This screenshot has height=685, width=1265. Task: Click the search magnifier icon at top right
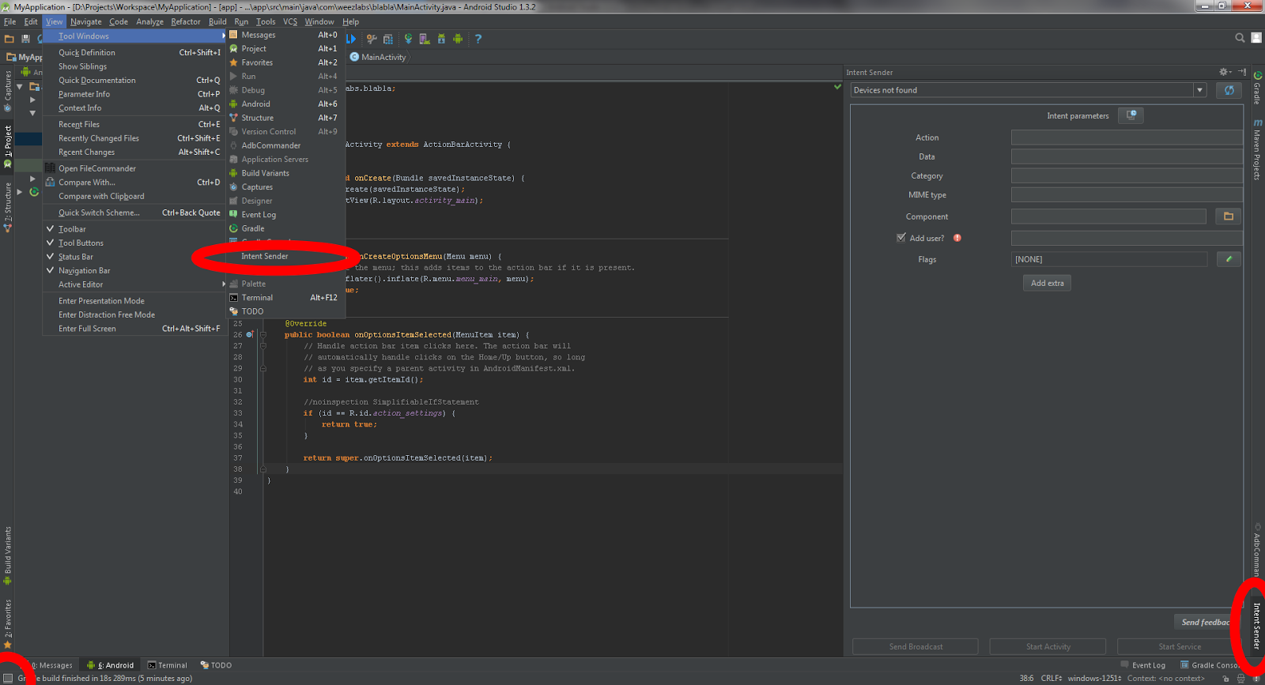pyautogui.click(x=1240, y=38)
